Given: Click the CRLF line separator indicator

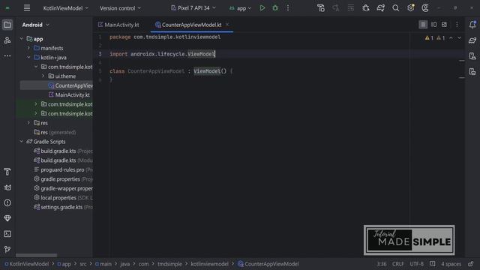Looking at the screenshot, I should coord(398,264).
